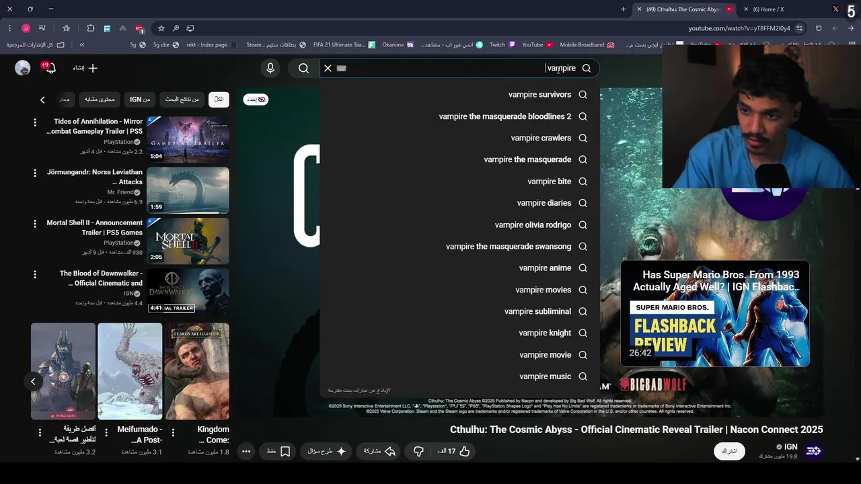The width and height of the screenshot is (861, 484).
Task: Open the account avatar menu
Action: [x=23, y=68]
